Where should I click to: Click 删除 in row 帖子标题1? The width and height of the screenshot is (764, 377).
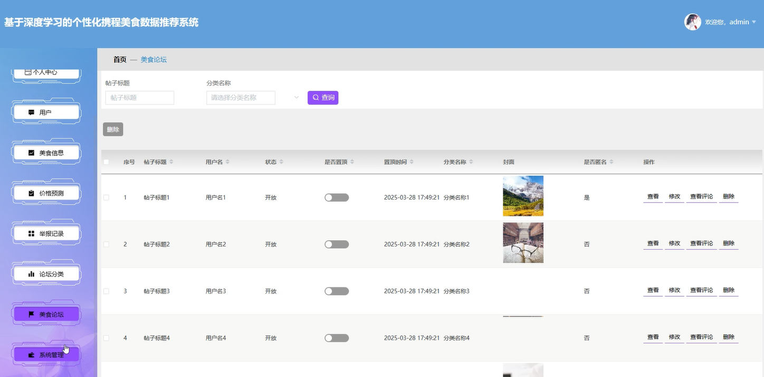(x=729, y=196)
